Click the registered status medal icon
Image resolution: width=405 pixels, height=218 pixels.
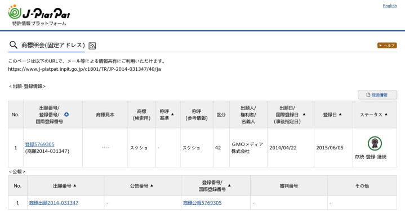375,143
